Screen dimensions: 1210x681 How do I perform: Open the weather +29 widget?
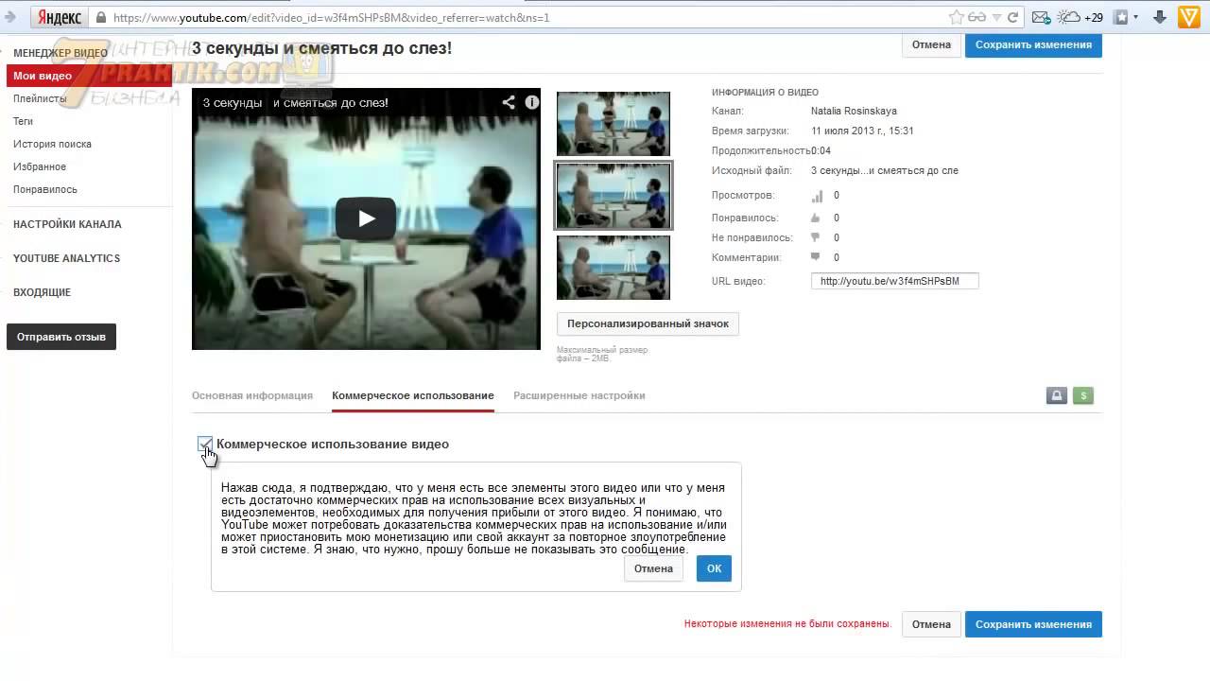click(x=1080, y=17)
